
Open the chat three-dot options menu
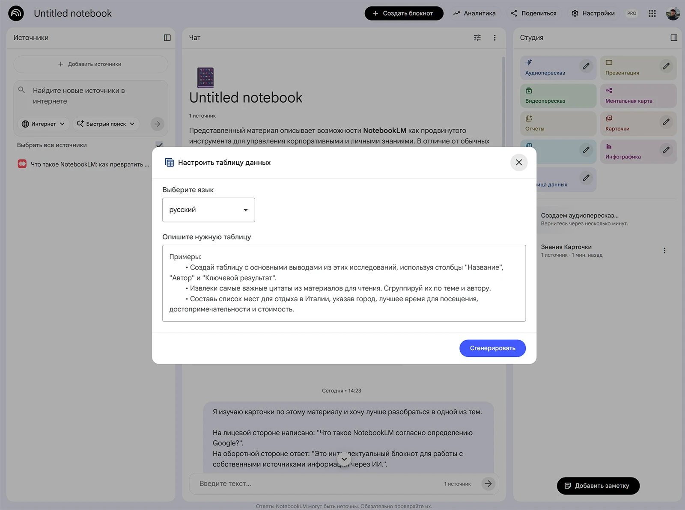point(494,38)
